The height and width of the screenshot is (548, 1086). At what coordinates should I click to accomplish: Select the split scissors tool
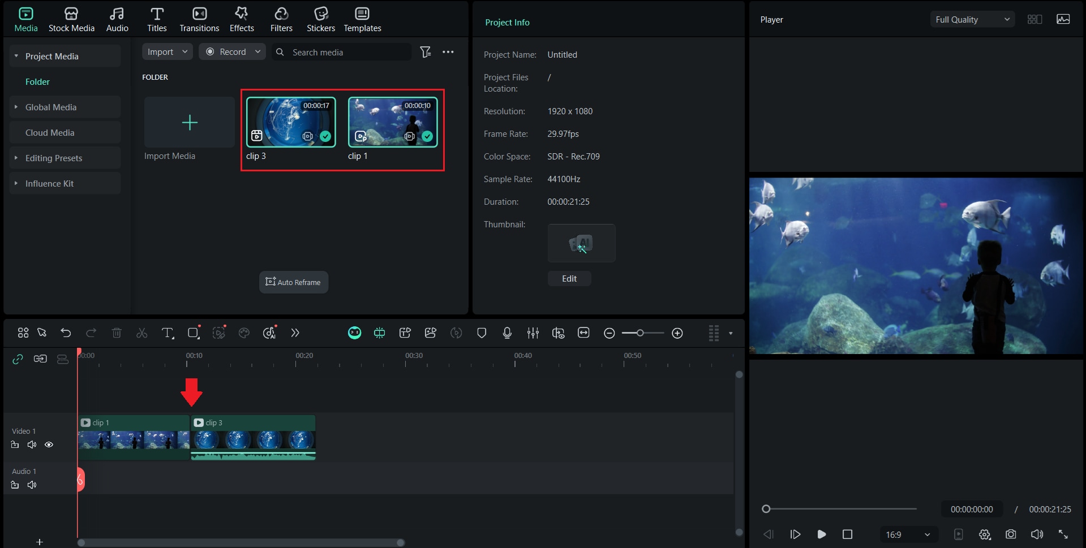141,333
